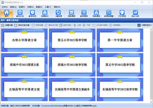Click 彻底删除 permanently delete button
Screen dimensions: 153x108
115,25
